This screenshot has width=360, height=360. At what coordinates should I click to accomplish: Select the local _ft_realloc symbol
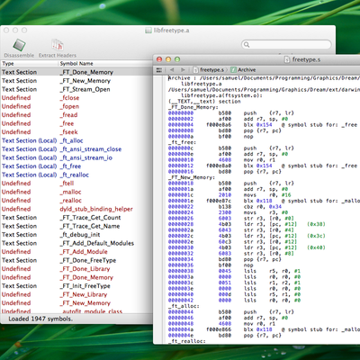click(76, 175)
